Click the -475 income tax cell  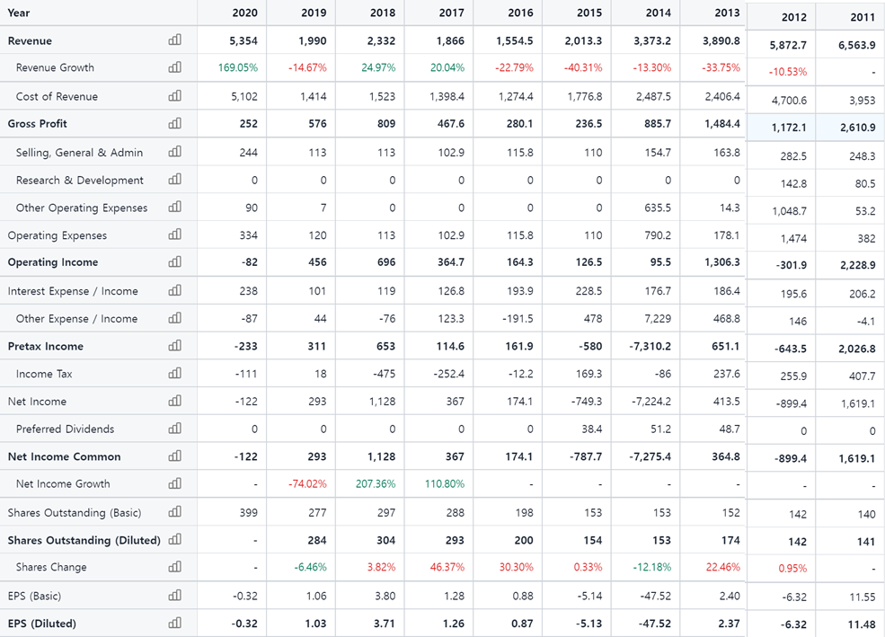(385, 374)
